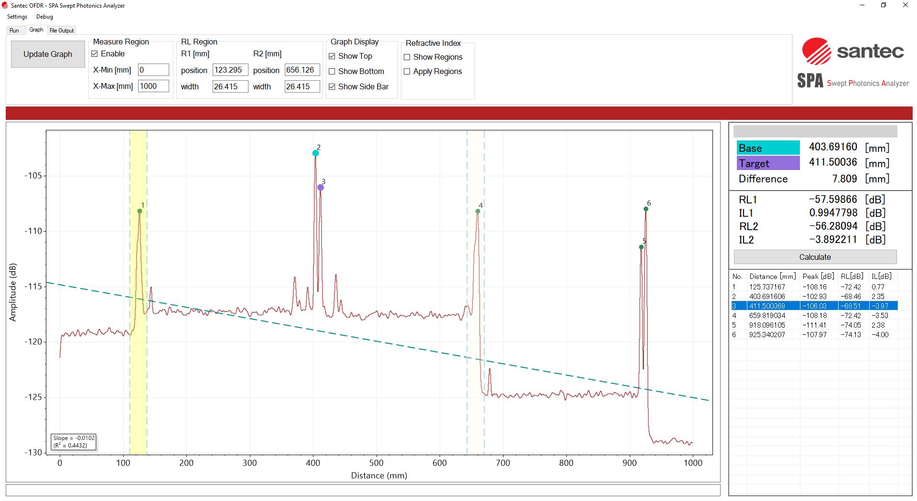Enable Show Bottom in Graph Display
This screenshot has height=501, width=917.
point(333,71)
